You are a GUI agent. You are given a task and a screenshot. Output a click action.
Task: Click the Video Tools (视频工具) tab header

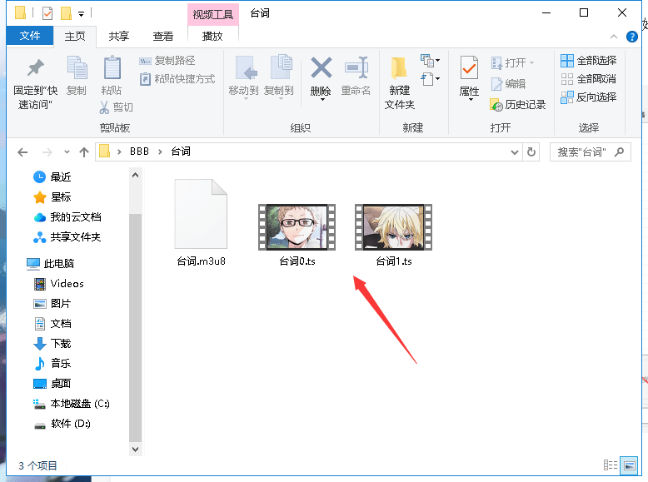(213, 15)
